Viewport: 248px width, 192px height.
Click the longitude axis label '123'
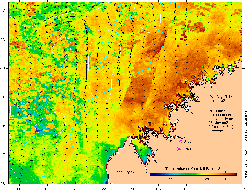pyautogui.click(x=131, y=189)
